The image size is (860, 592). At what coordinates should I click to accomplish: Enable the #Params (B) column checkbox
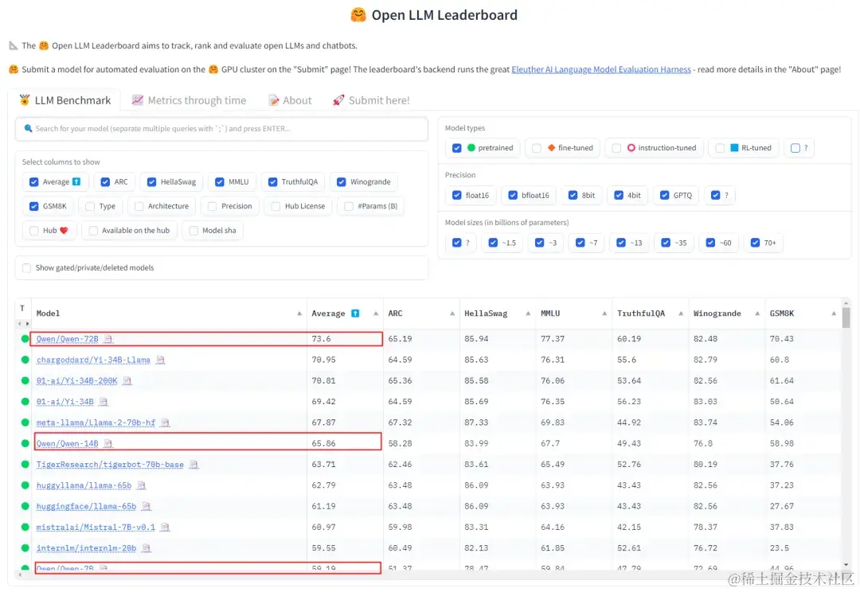[348, 206]
